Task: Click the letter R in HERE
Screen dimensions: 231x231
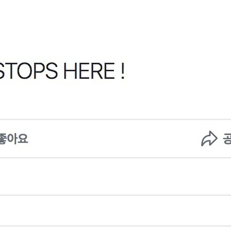Action: (x=96, y=71)
